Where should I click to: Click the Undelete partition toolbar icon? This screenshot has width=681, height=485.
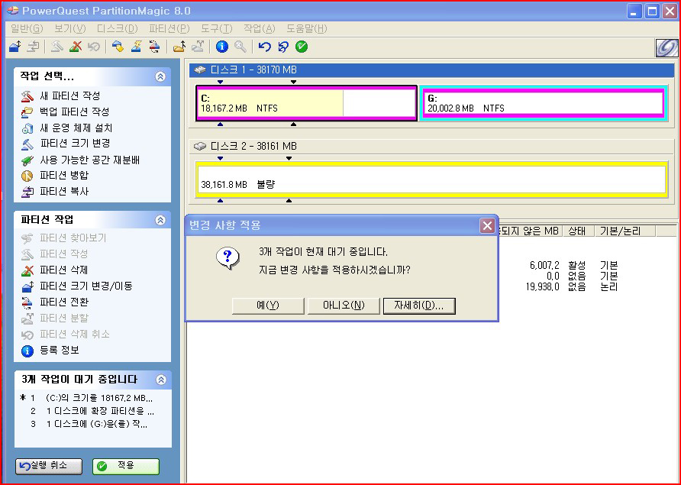93,47
